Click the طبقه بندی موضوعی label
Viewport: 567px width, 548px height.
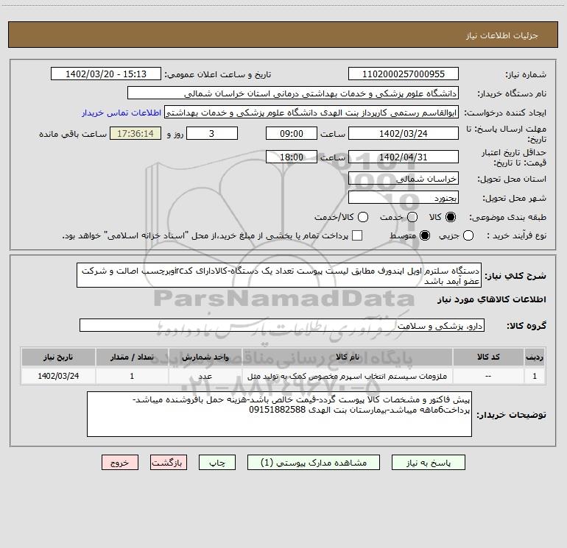(507, 218)
